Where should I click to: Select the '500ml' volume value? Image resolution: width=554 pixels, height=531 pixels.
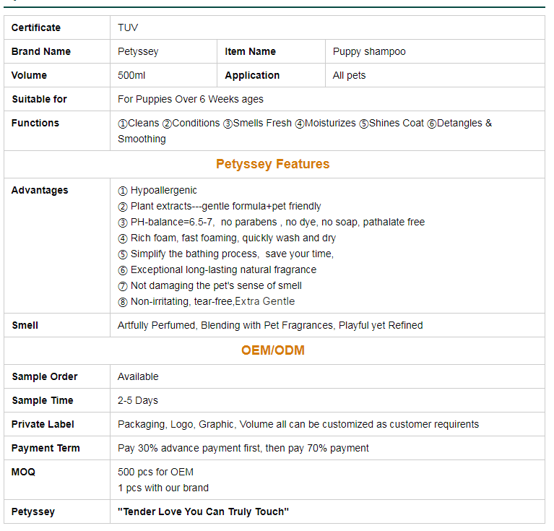tap(132, 75)
